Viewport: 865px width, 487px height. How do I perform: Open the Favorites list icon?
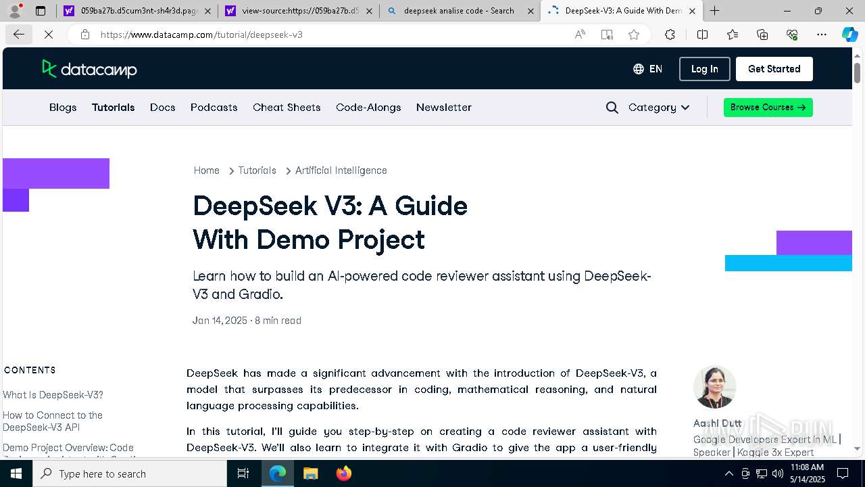click(733, 34)
